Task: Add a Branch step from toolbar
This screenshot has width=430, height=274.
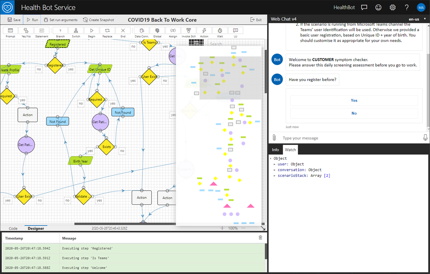Action: 60,30
